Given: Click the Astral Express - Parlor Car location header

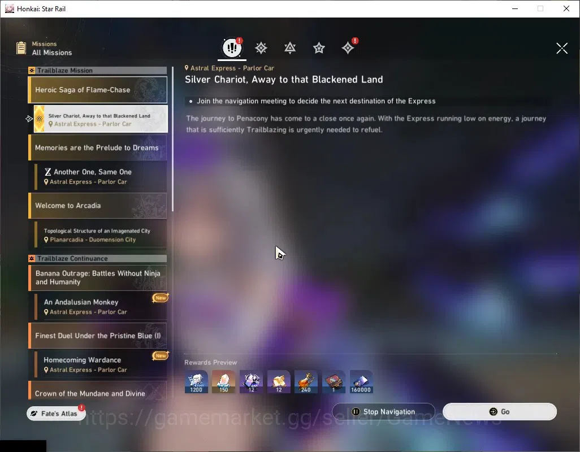Looking at the screenshot, I should point(230,68).
